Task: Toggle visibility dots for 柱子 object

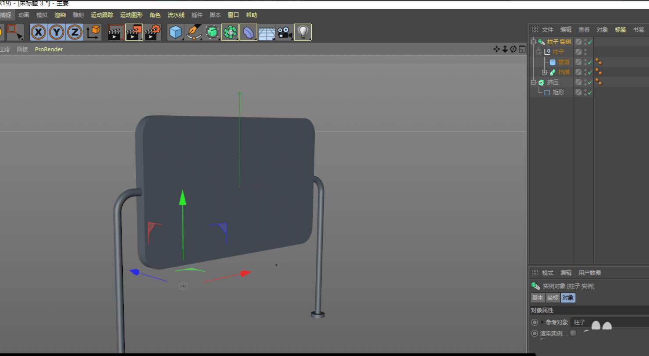Action: pos(585,52)
